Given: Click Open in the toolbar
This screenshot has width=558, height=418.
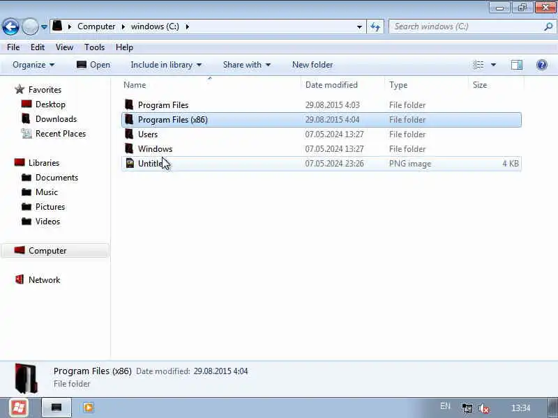Looking at the screenshot, I should (x=93, y=65).
